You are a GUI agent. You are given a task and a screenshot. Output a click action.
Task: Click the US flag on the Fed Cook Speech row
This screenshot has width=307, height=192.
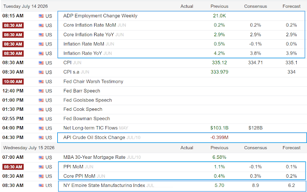tap(41, 110)
